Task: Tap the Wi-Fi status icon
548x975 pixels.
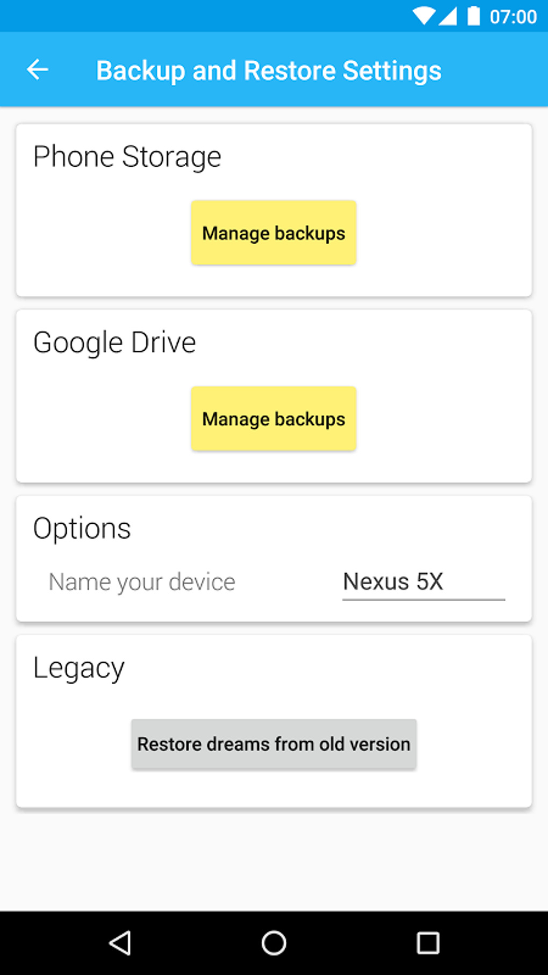Action: click(423, 16)
